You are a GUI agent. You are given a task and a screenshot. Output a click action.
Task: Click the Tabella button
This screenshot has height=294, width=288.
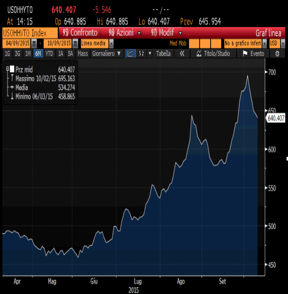click(x=163, y=54)
